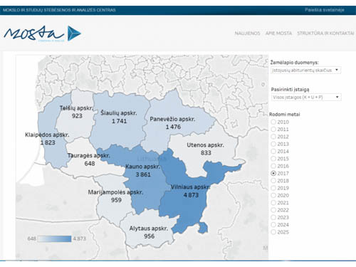Click the blue arrow logo icon

(x=74, y=33)
